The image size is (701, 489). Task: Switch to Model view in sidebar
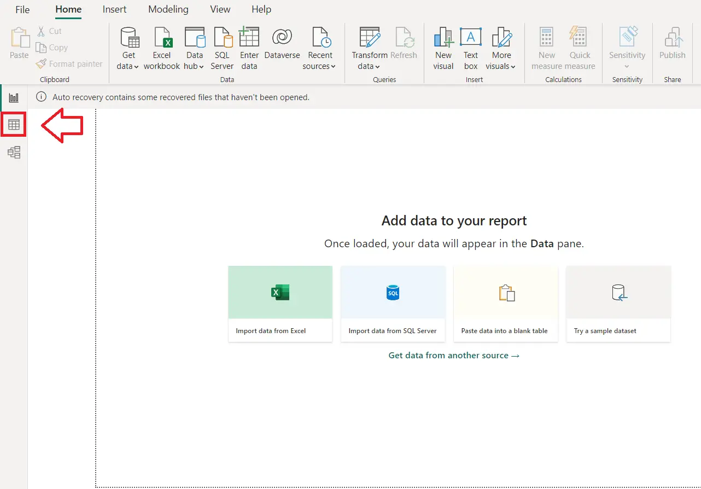(14, 152)
